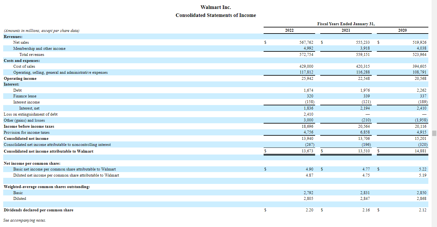Select the 'Finance lease' row label
The height and width of the screenshot is (227, 437).
[x=25, y=96]
